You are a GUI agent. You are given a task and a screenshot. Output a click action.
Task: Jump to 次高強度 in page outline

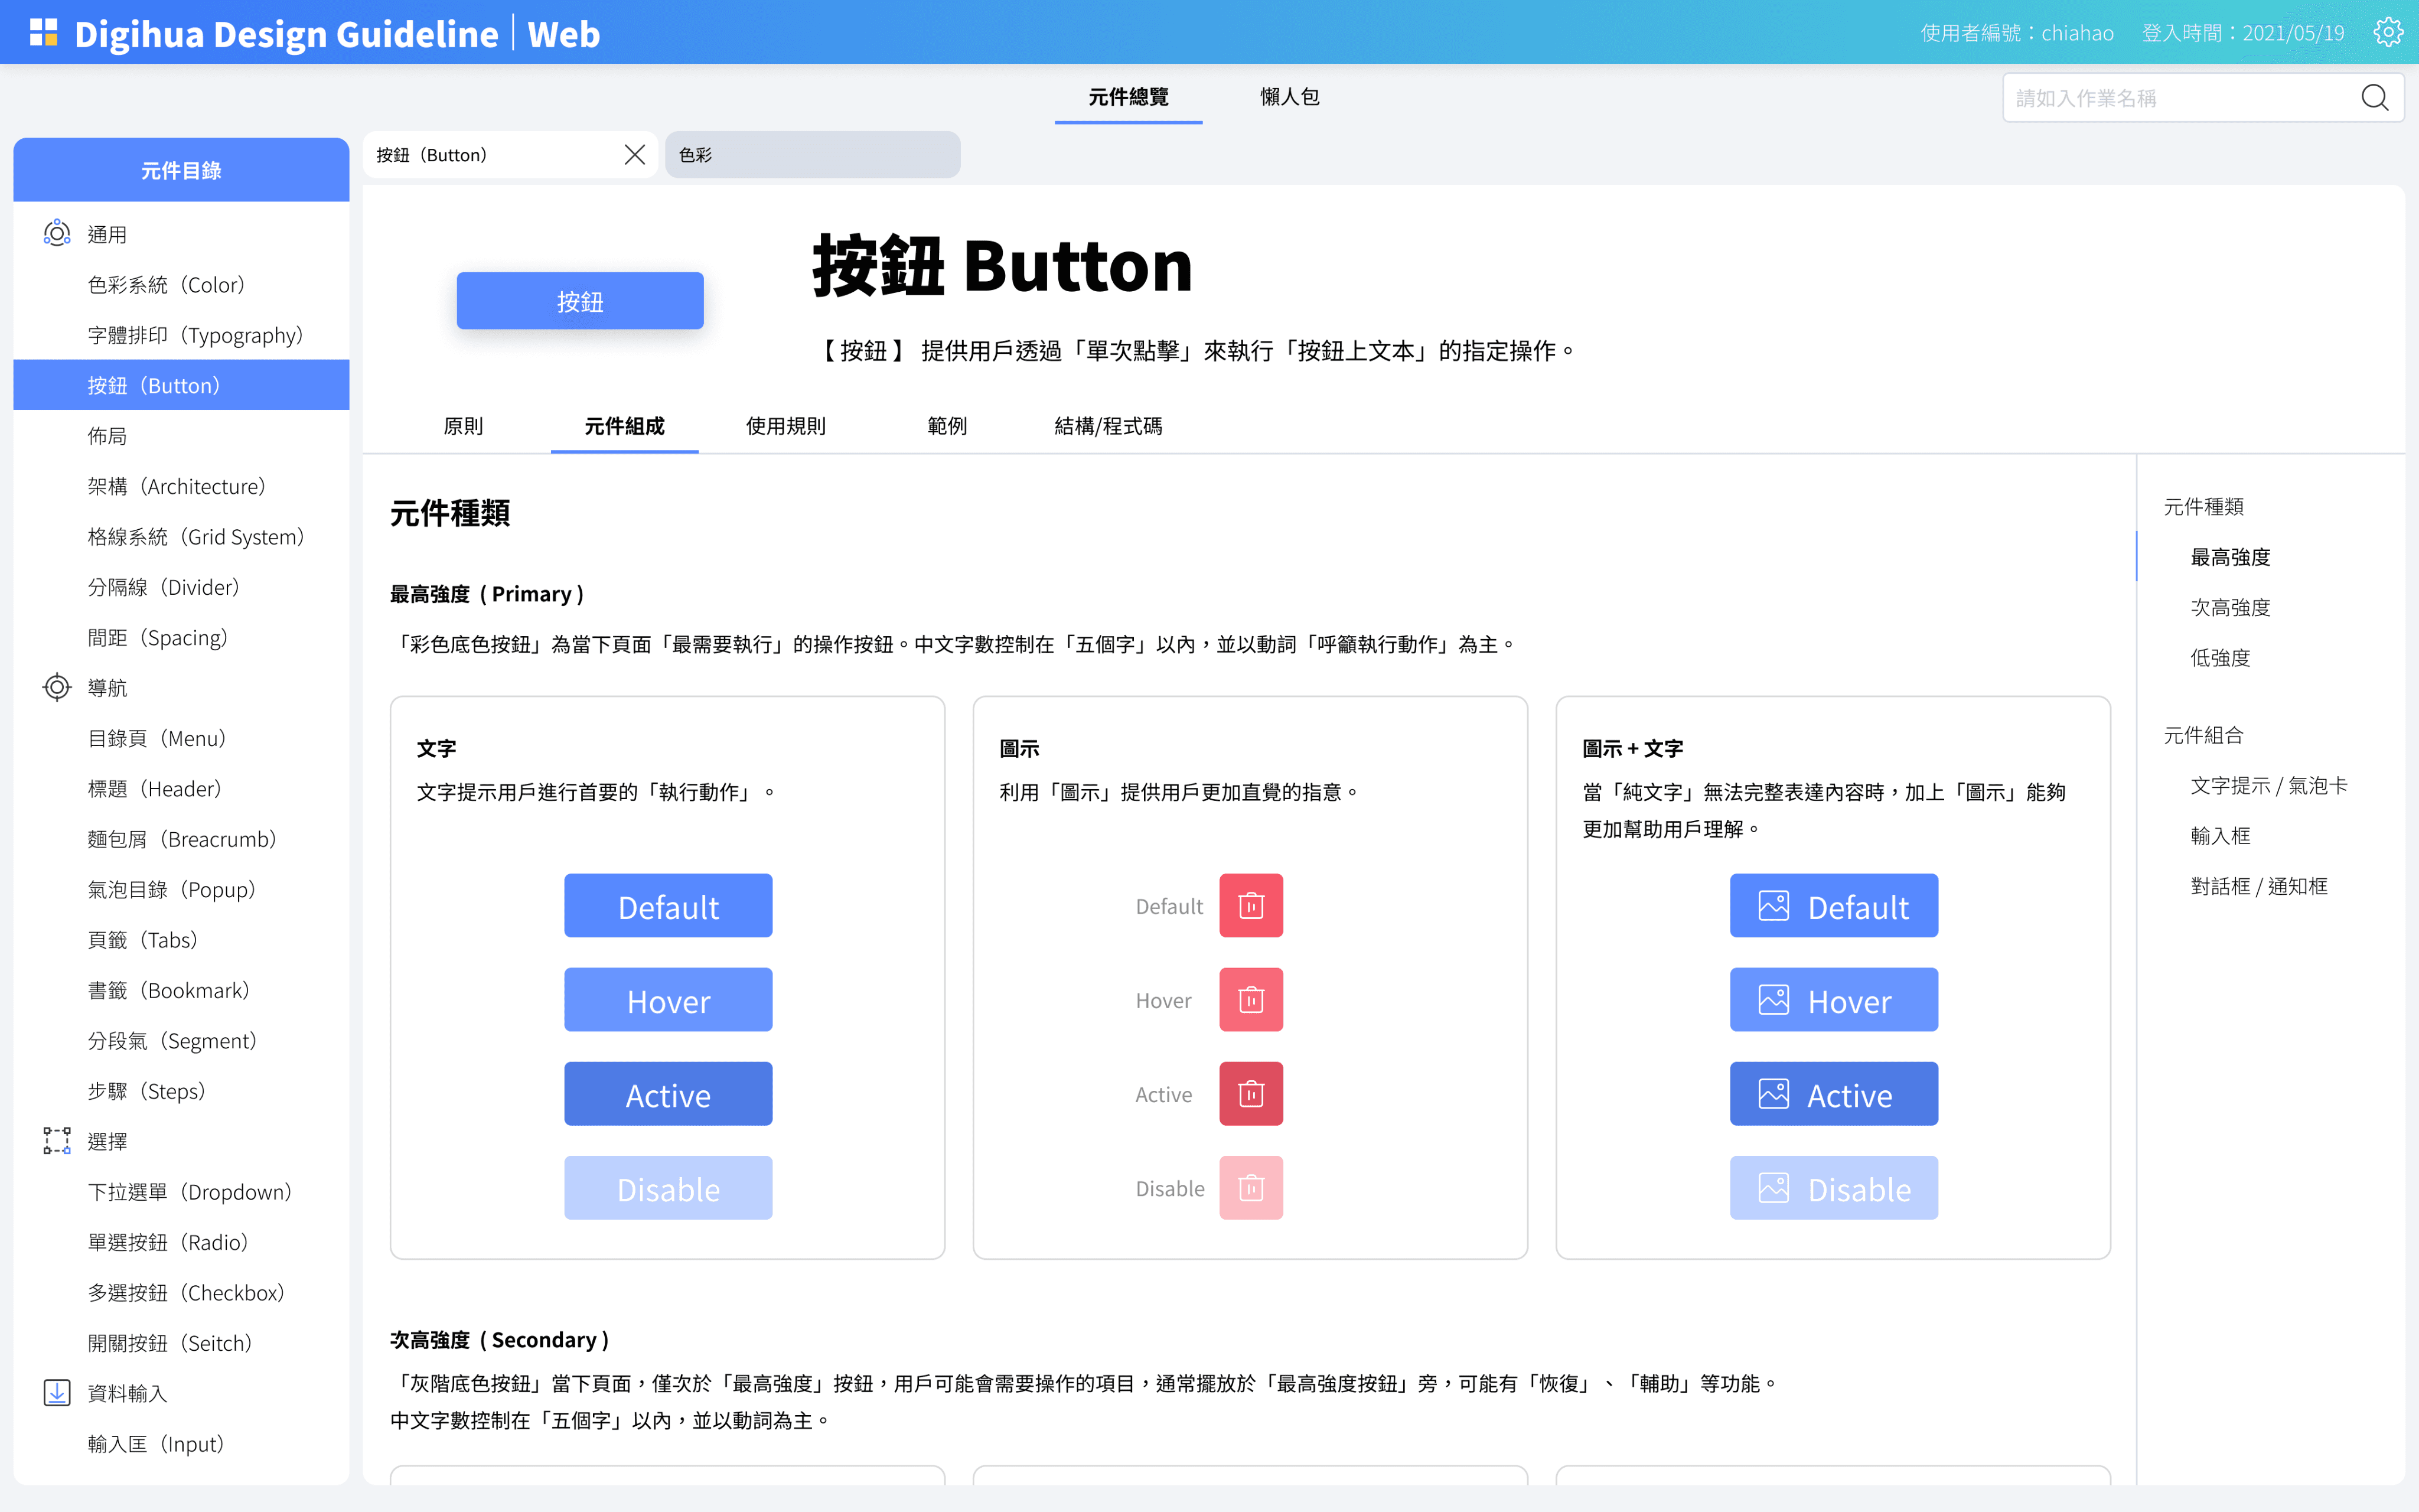(x=2230, y=607)
